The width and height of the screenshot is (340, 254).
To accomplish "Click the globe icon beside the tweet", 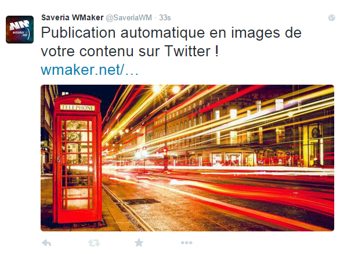I will (331, 17).
